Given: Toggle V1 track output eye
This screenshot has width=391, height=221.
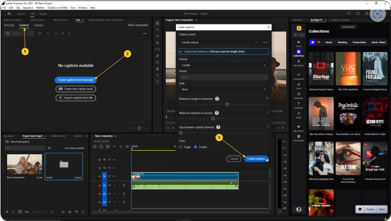Looking at the screenshot, I should point(114,176).
